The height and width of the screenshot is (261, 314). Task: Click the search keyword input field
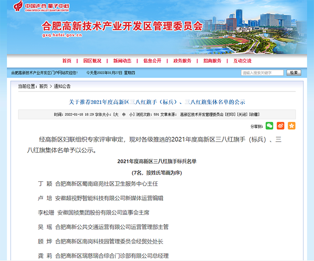pyautogui.click(x=262, y=73)
